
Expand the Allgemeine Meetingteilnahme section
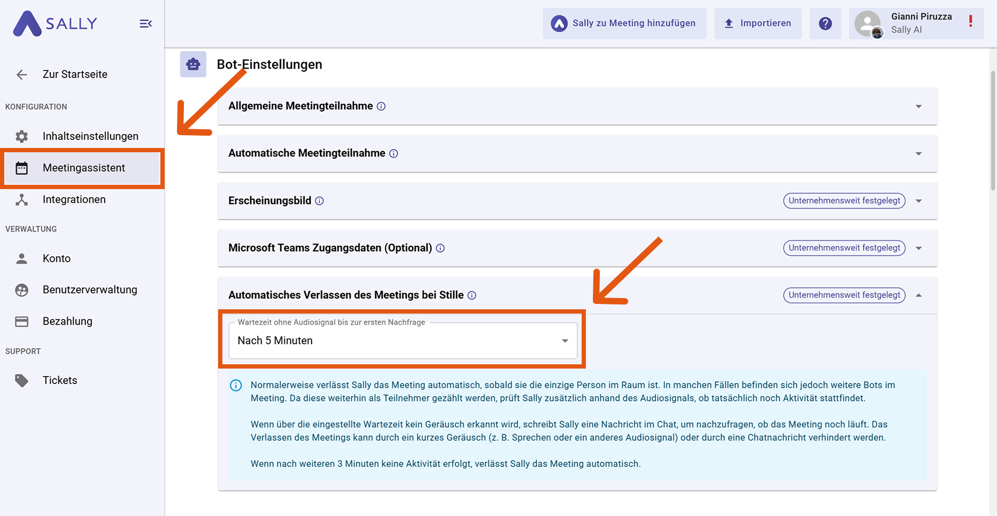(918, 106)
